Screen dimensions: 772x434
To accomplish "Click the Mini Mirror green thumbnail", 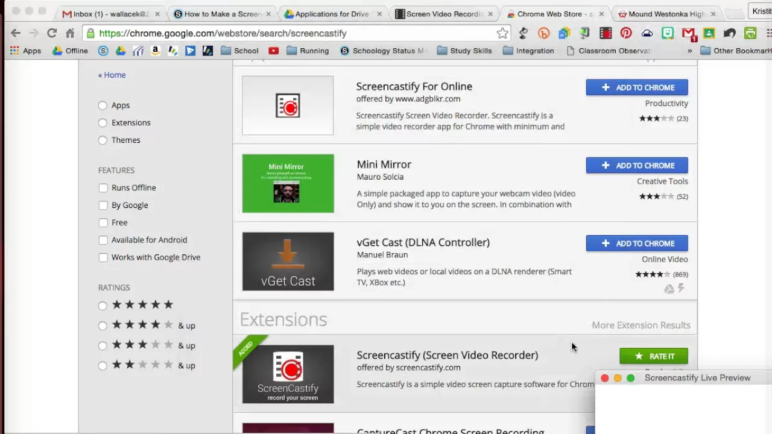I will (288, 183).
